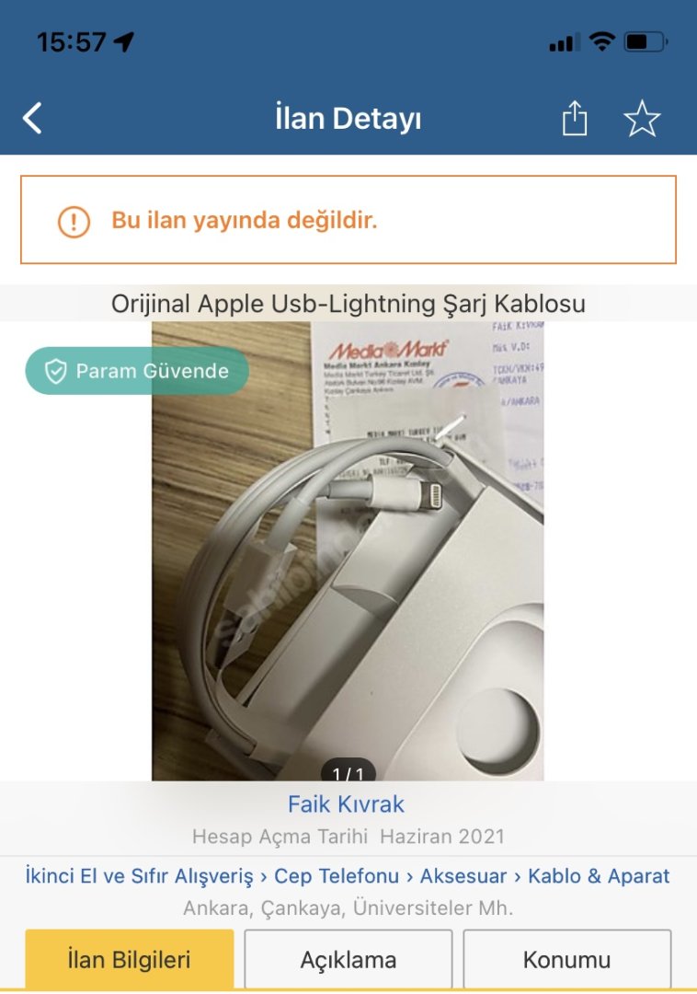Image resolution: width=697 pixels, height=994 pixels.
Task: Toggle the favorite star icon
Action: point(642,118)
